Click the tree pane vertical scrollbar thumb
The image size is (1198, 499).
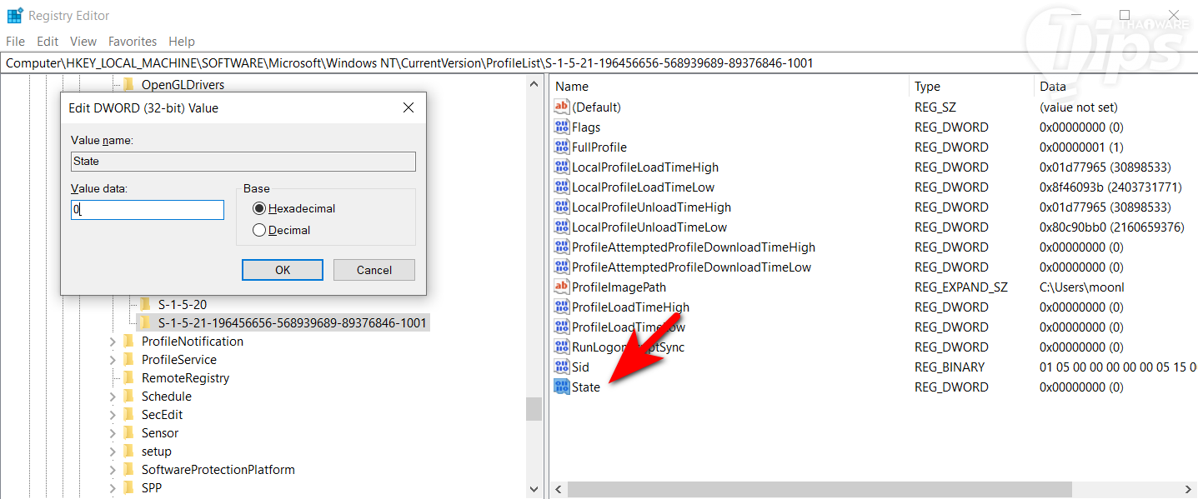click(534, 408)
